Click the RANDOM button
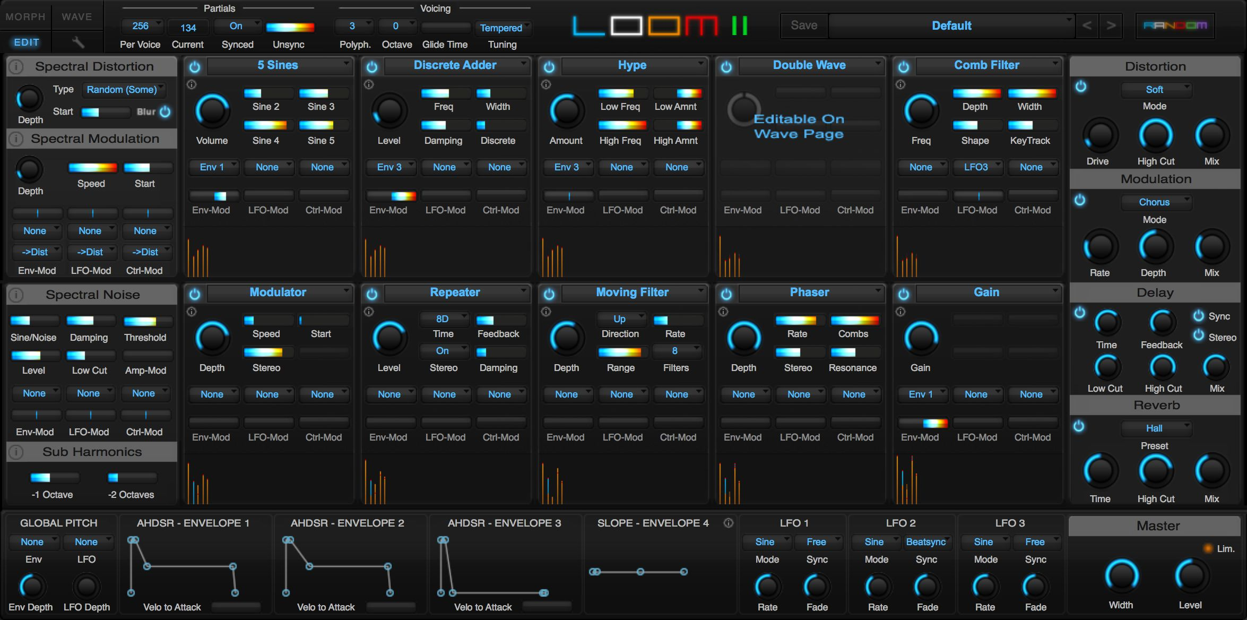 [1175, 25]
